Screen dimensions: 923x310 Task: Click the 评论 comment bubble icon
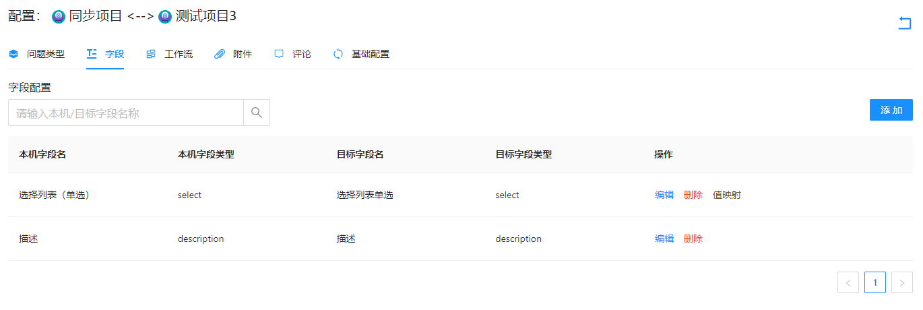tap(279, 54)
